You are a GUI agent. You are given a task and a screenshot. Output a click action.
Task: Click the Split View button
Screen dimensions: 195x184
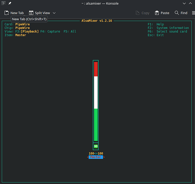click(x=39, y=13)
